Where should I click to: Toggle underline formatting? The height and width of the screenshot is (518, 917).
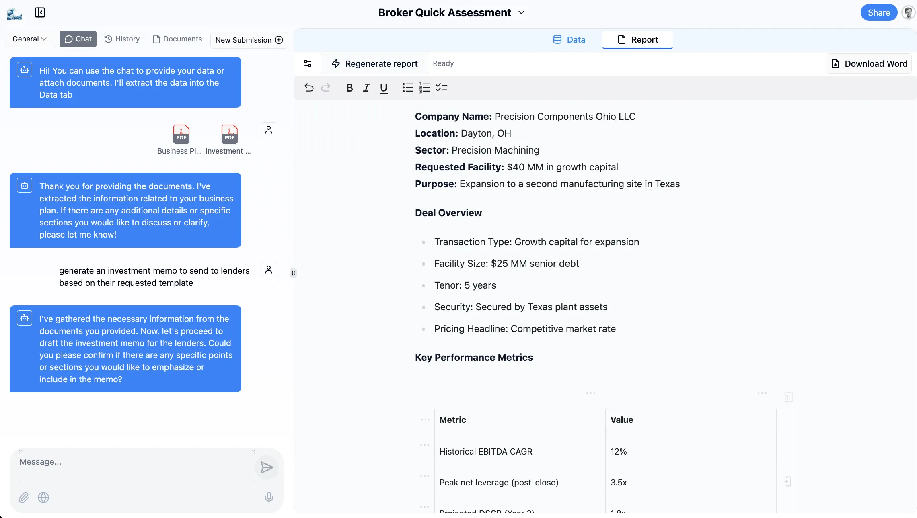click(384, 88)
